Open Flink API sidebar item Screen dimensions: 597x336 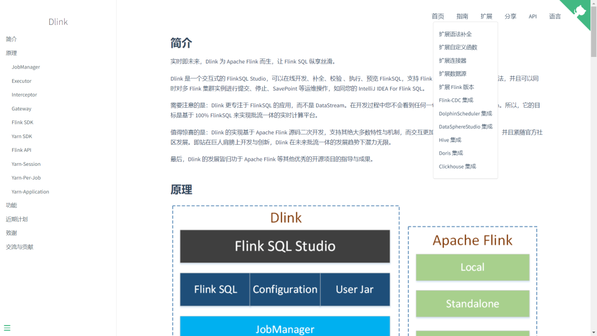coord(22,150)
